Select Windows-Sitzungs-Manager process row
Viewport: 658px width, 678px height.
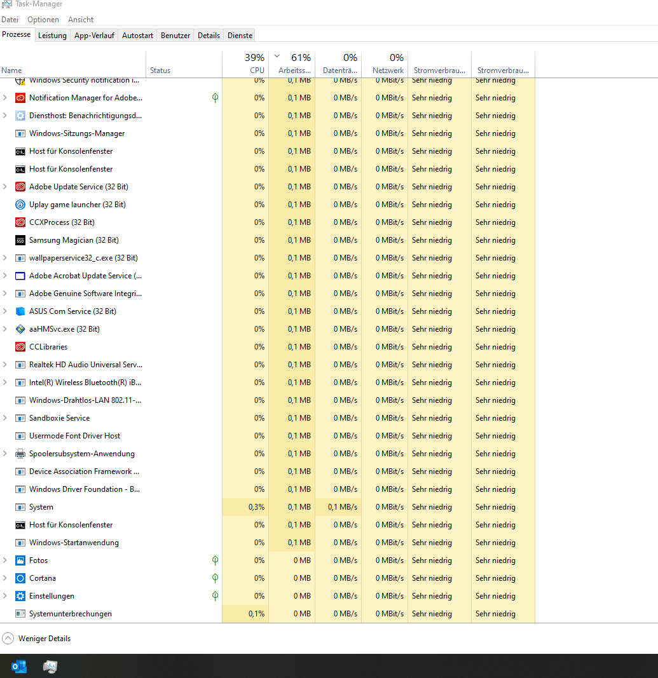(x=268, y=133)
